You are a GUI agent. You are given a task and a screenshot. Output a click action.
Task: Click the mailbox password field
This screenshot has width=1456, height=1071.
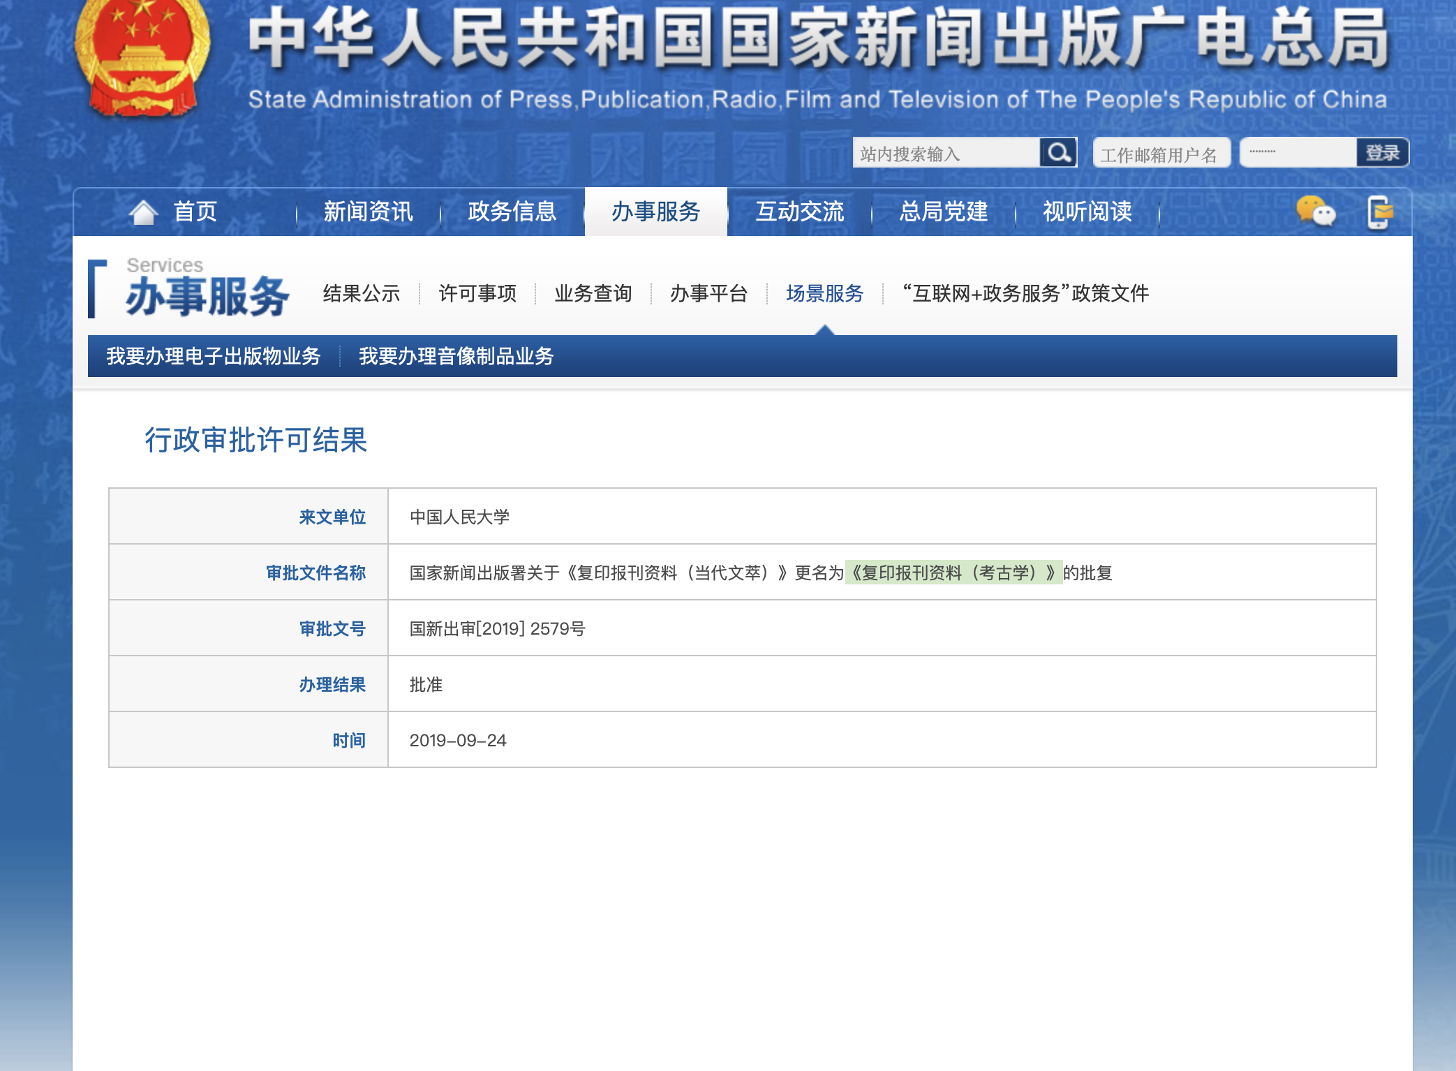pyautogui.click(x=1298, y=152)
